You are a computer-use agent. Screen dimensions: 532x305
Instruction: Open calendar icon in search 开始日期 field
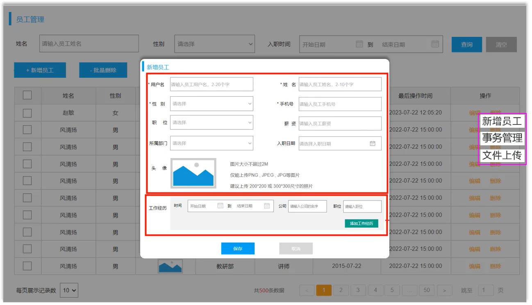(x=359, y=44)
